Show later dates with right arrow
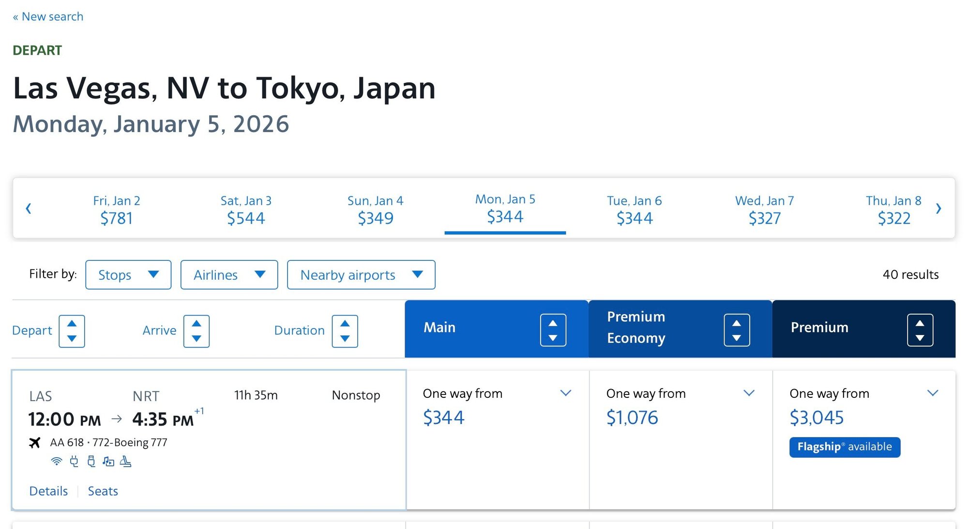968x529 pixels. (x=938, y=209)
